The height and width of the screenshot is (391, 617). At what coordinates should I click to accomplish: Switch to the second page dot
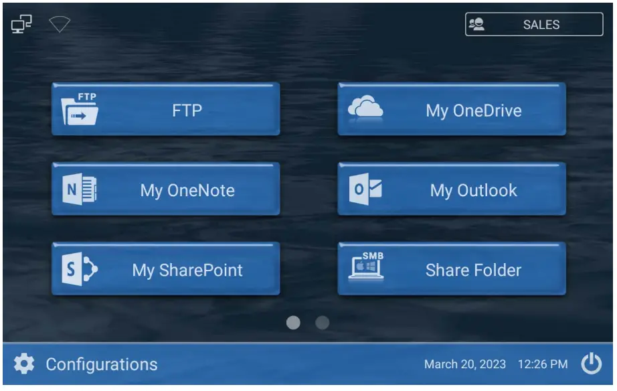(323, 323)
